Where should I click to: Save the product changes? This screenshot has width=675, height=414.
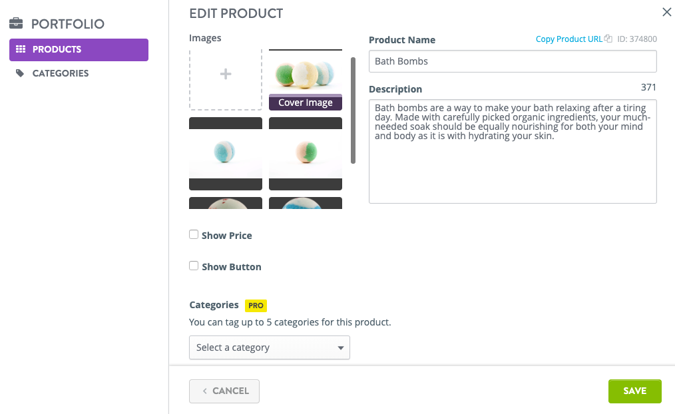634,391
